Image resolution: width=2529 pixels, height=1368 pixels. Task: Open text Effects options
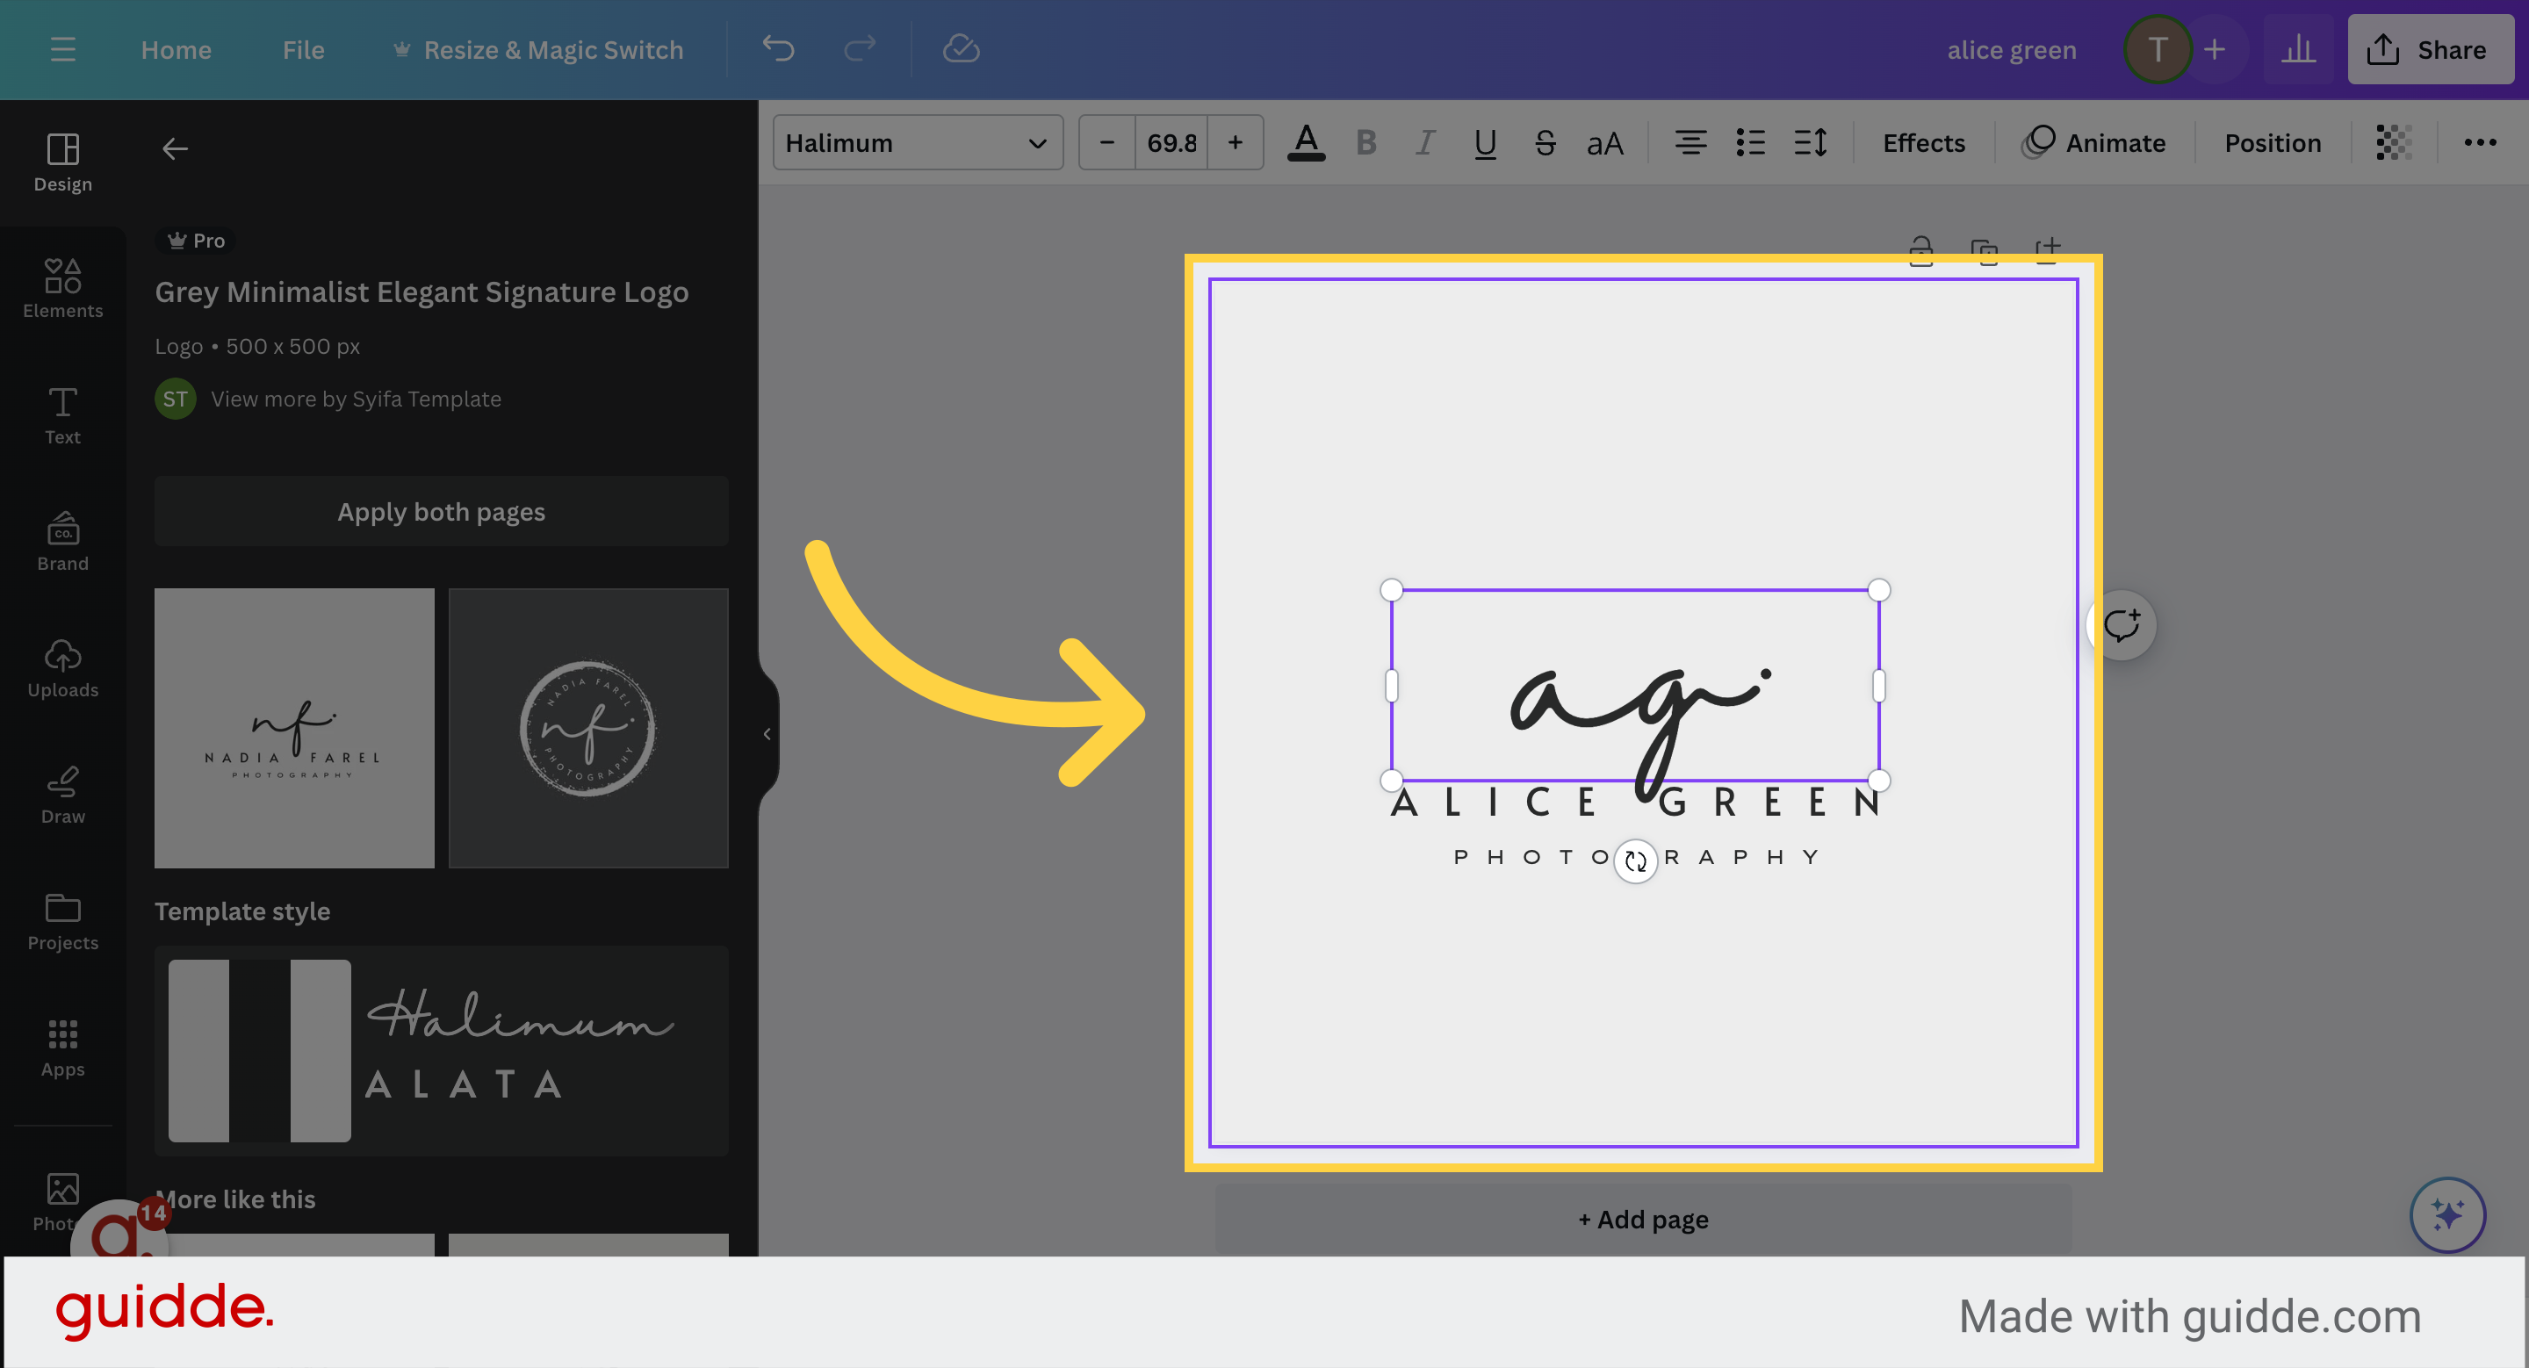click(1922, 142)
